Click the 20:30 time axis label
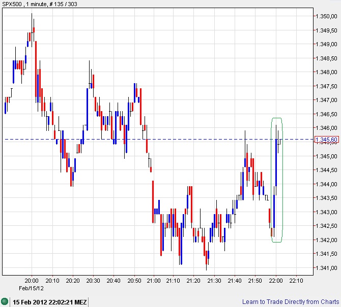Image resolution: width=341 pixels, height=307 pixels. coord(93,281)
